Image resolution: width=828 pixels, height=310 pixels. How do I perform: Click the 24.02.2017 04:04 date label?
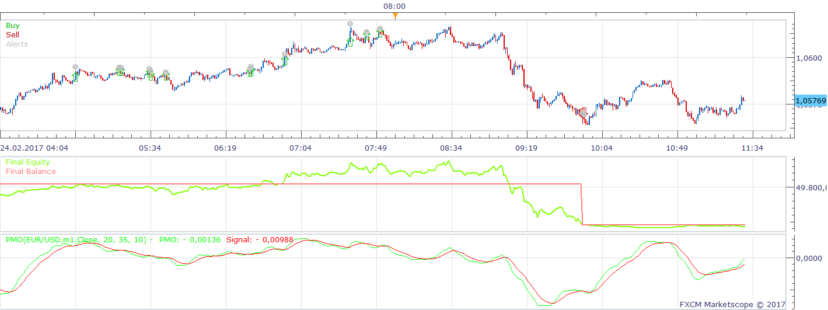click(34, 148)
